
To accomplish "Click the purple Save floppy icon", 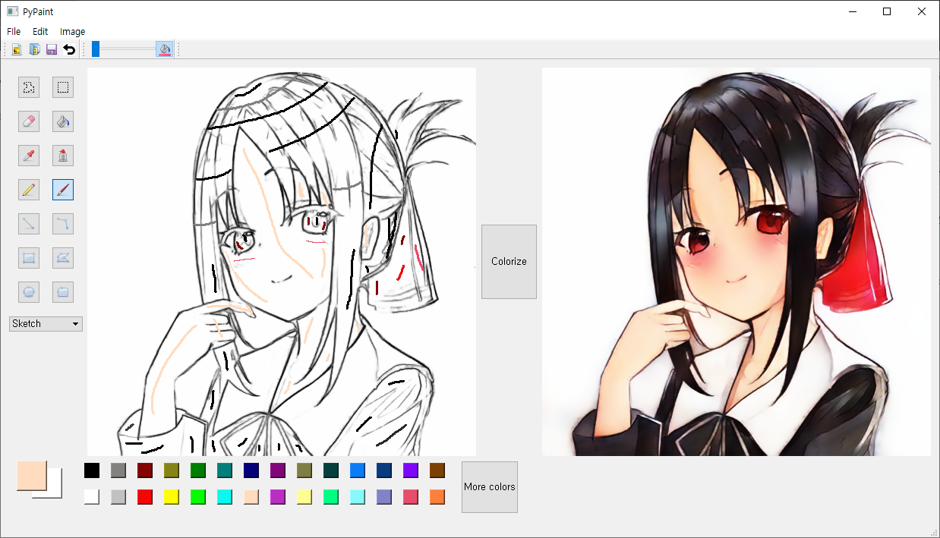I will tap(52, 49).
